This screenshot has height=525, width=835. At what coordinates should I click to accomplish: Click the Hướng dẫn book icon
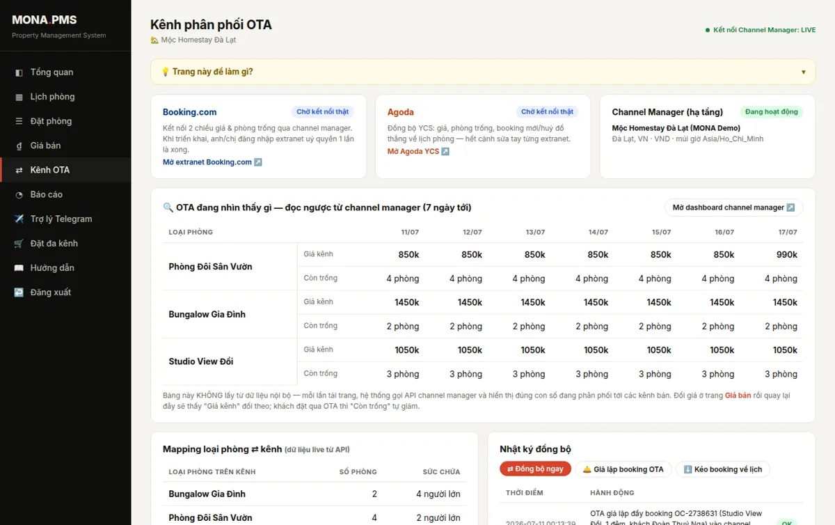tap(19, 268)
